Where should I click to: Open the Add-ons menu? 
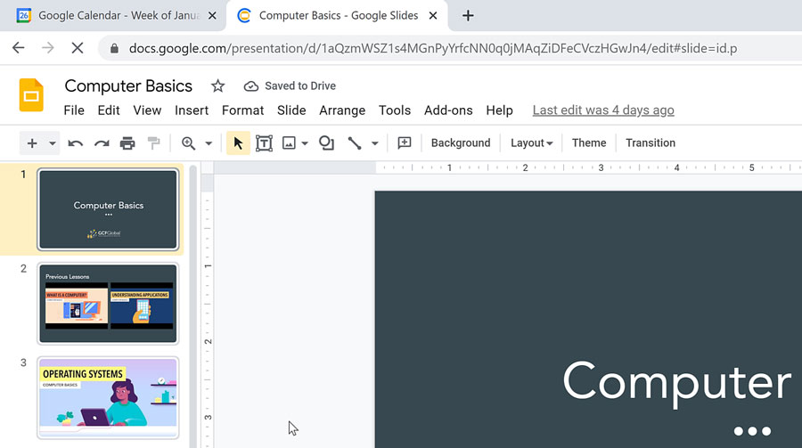click(448, 110)
